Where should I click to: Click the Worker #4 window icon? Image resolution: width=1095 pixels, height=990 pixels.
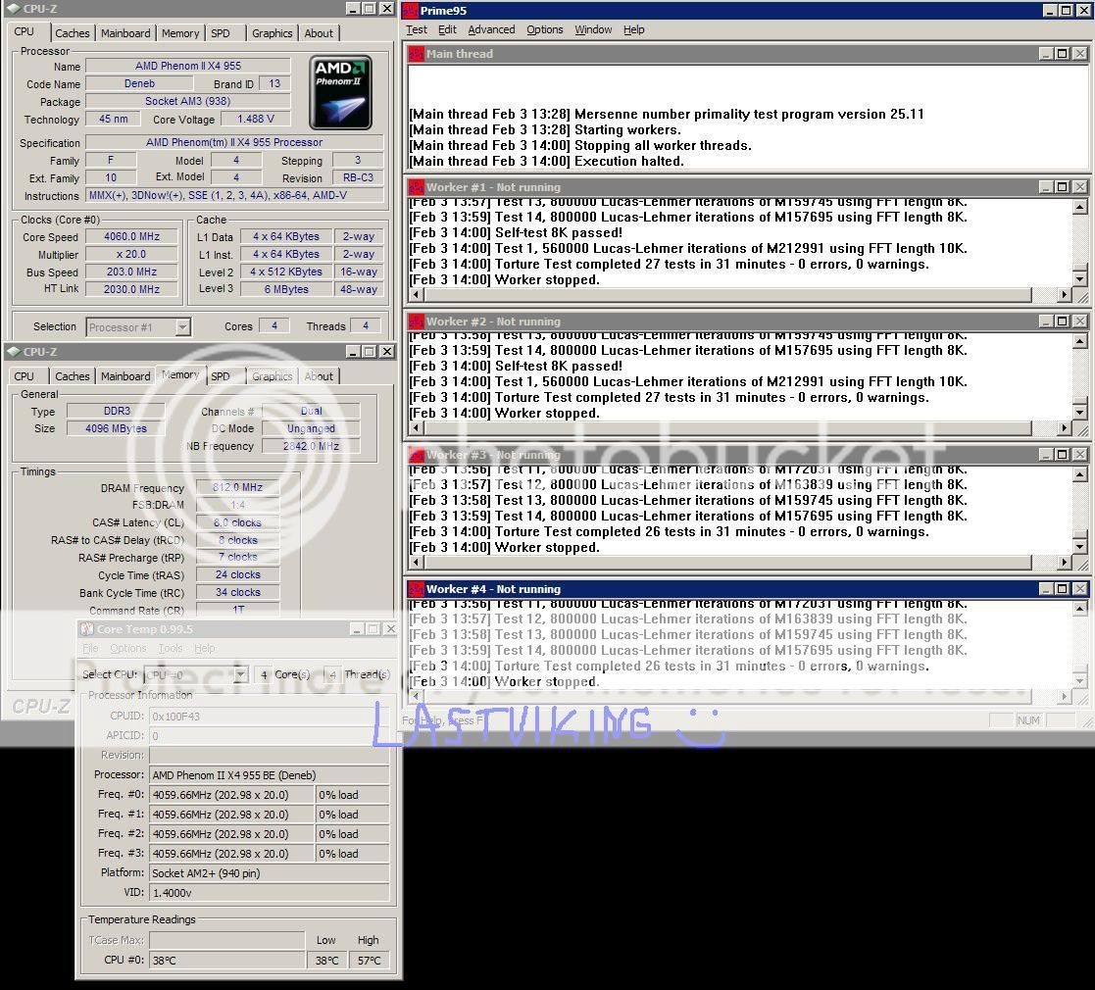416,589
